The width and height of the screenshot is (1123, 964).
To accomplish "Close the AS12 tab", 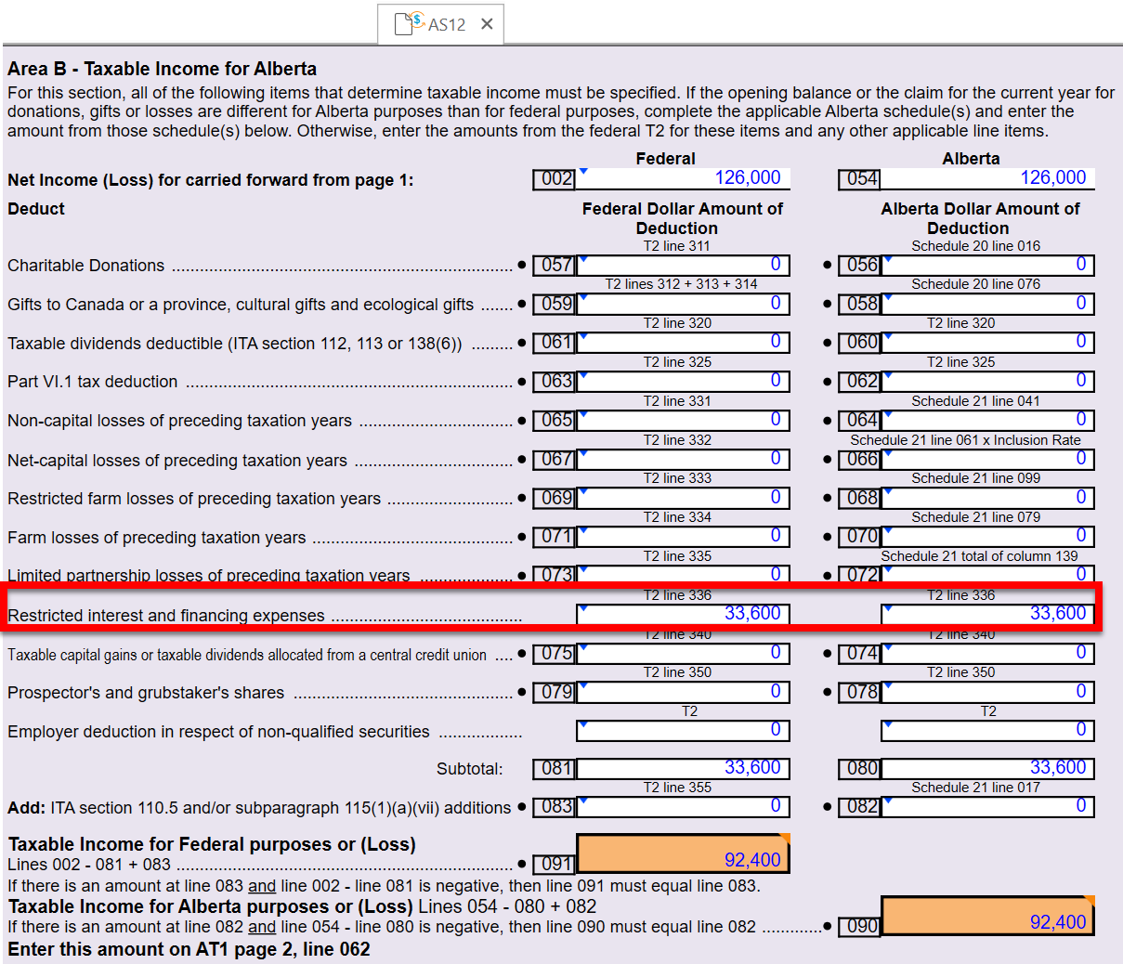I will [x=487, y=24].
